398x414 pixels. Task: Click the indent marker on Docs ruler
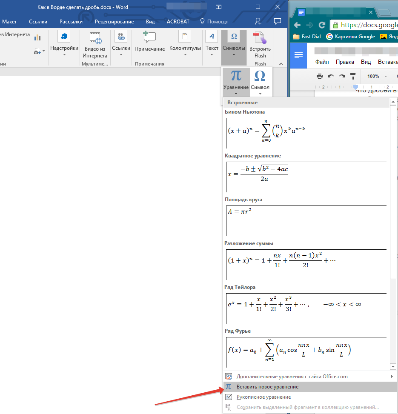356,87
